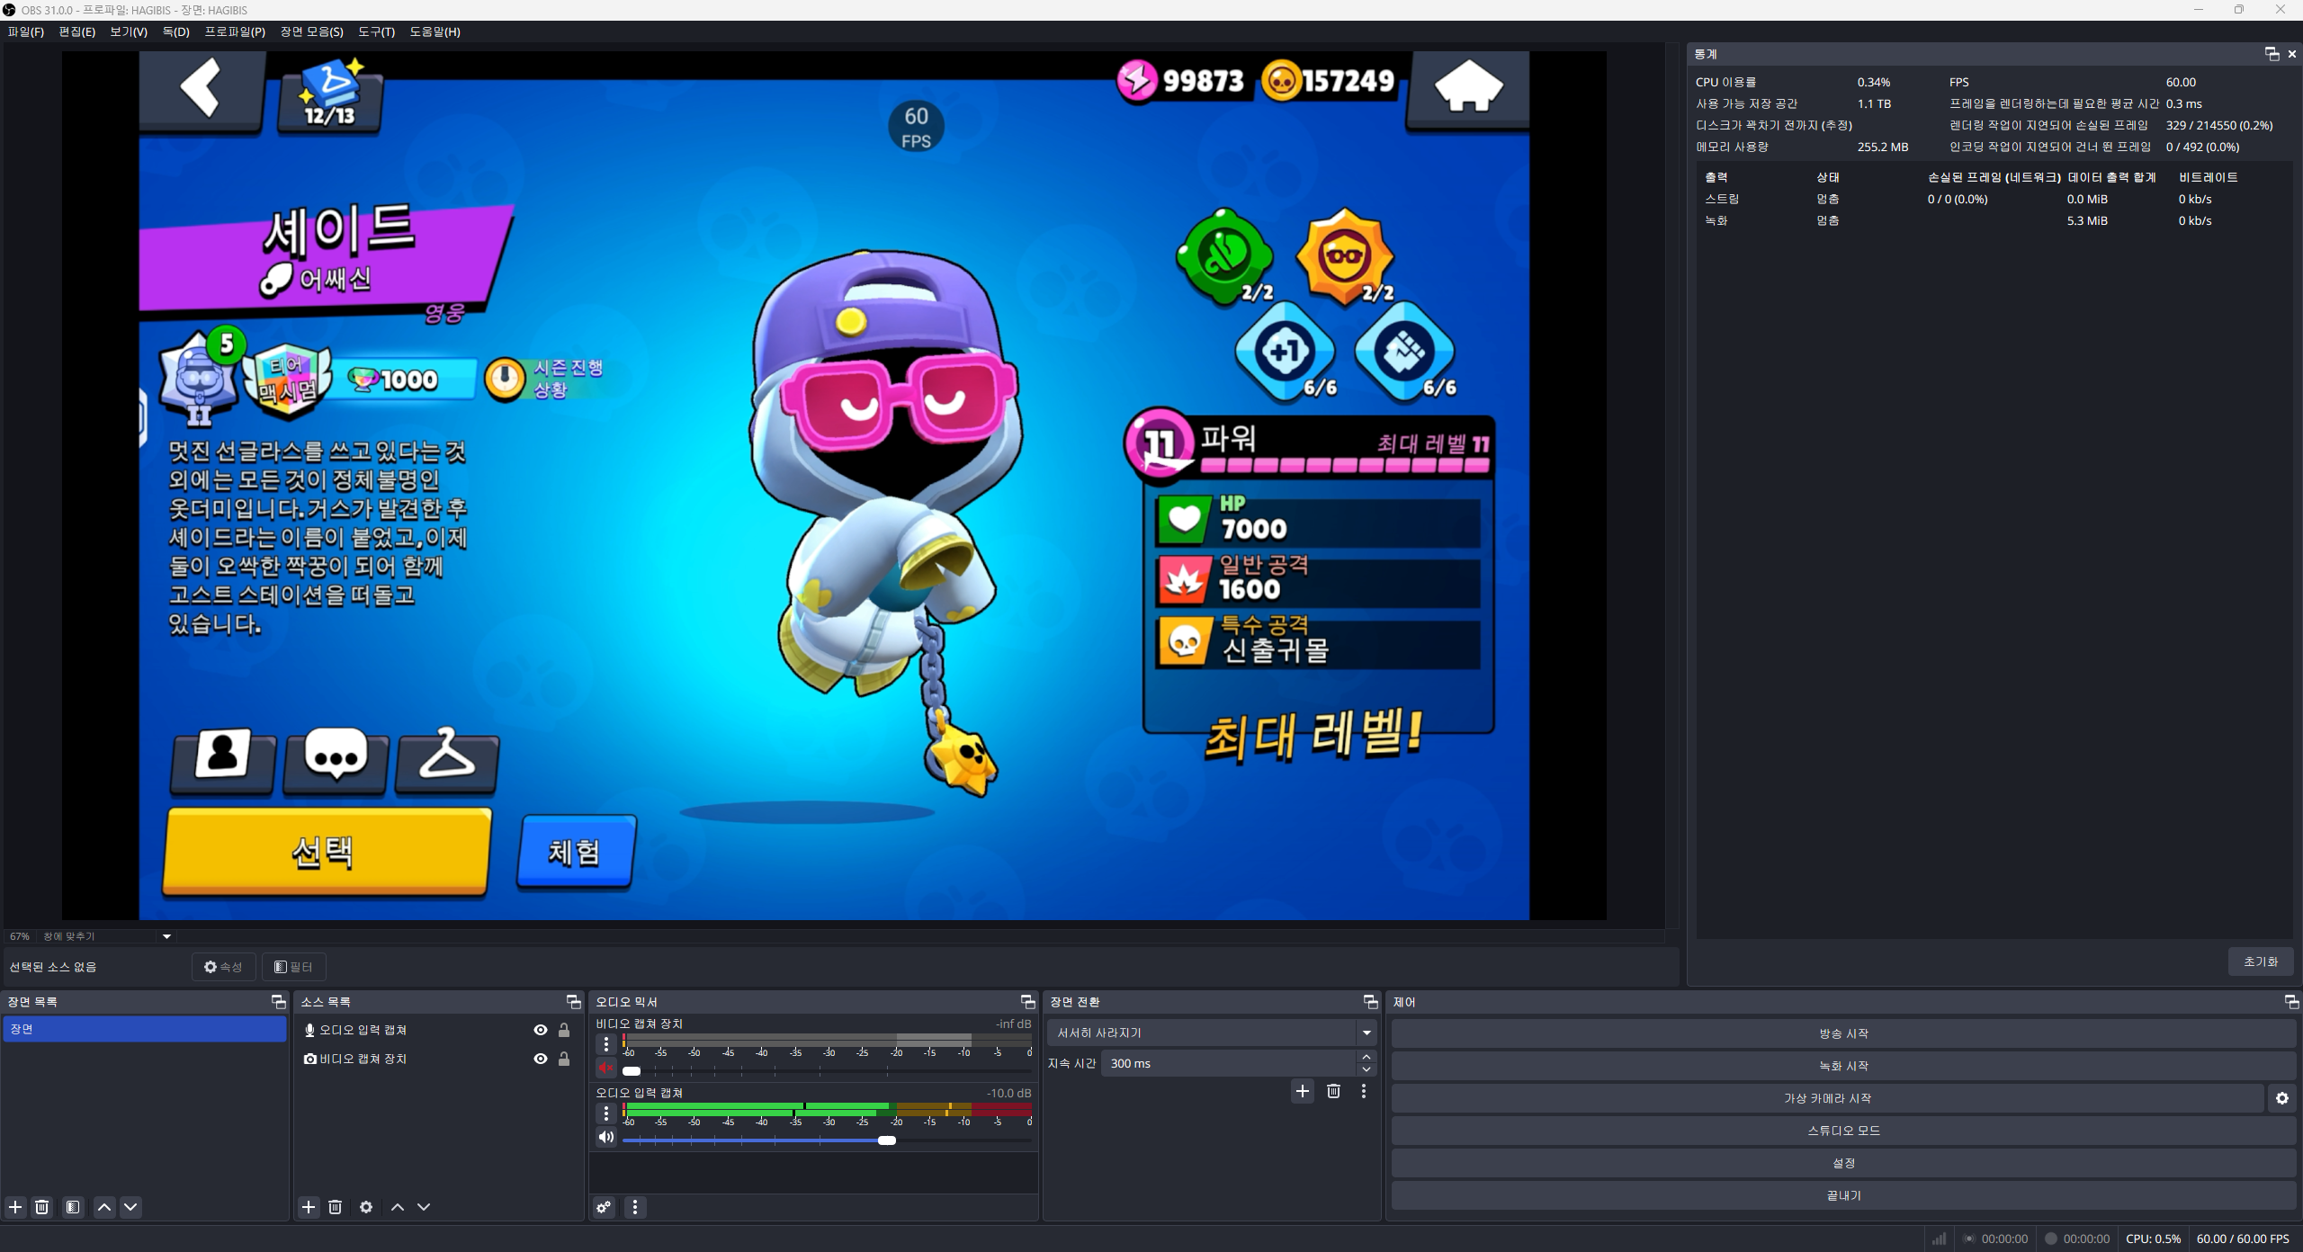Open the 프로파일(P) menu
This screenshot has width=2303, height=1252.
point(235,31)
